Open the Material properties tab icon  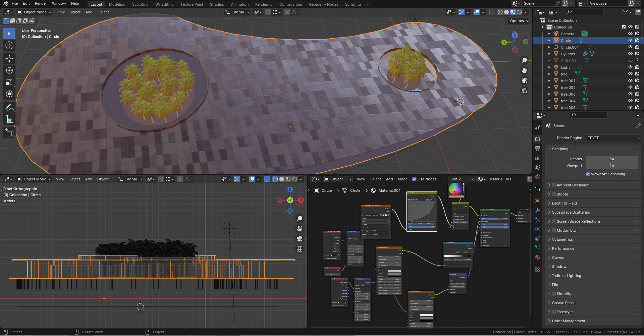click(538, 257)
